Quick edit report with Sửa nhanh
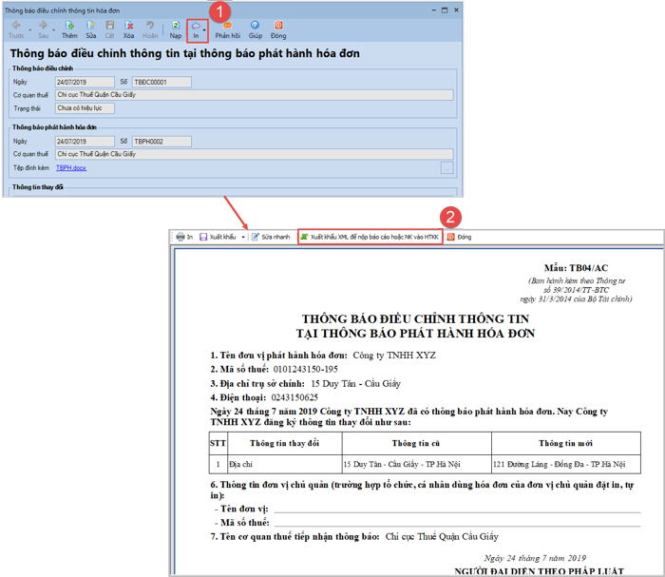Image resolution: width=665 pixels, height=577 pixels. (x=271, y=237)
